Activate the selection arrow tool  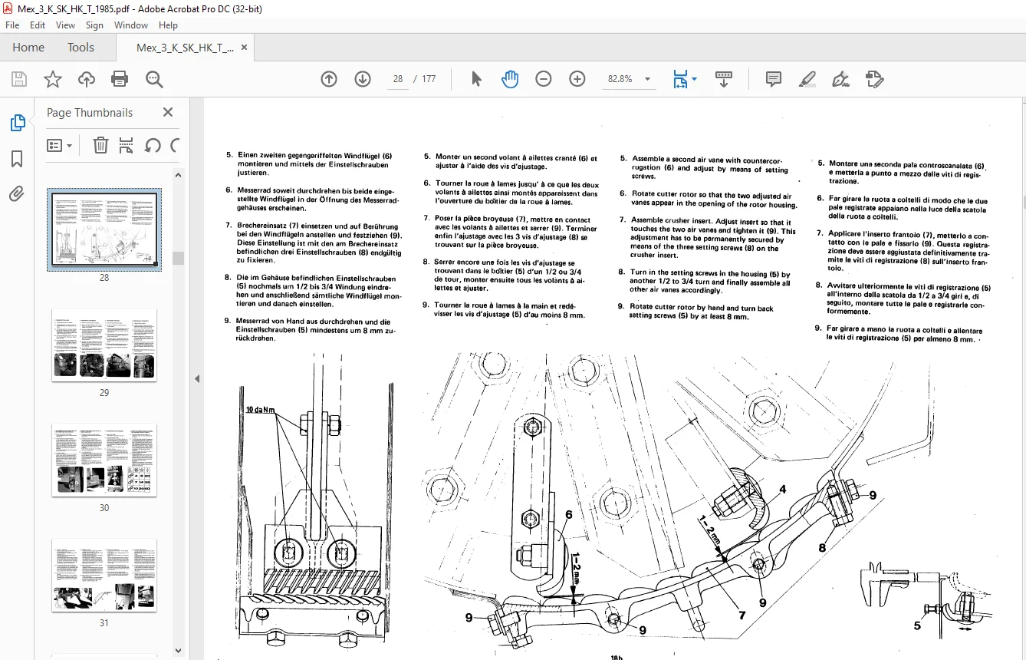coord(476,79)
